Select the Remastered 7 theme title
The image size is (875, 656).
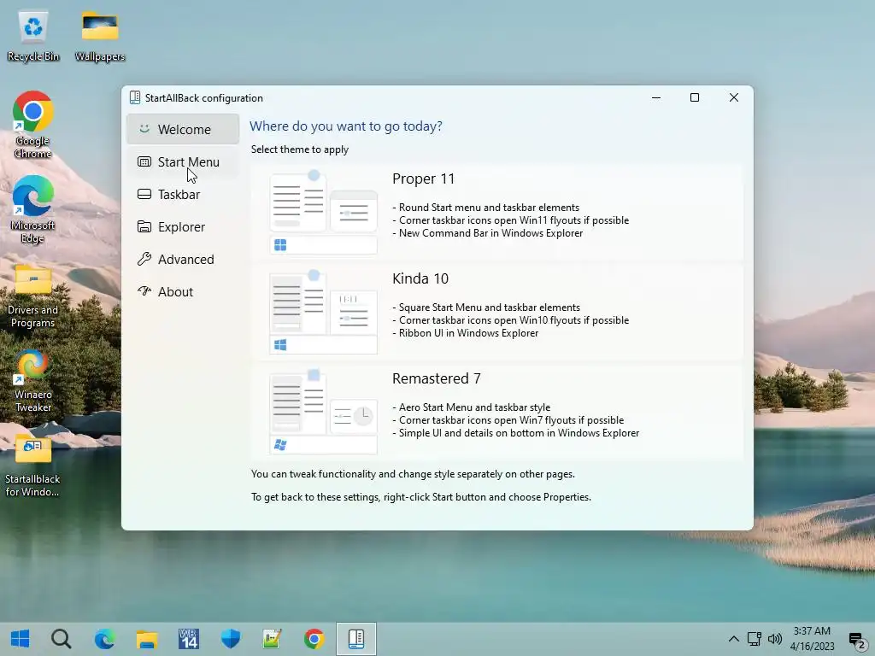[x=437, y=378]
